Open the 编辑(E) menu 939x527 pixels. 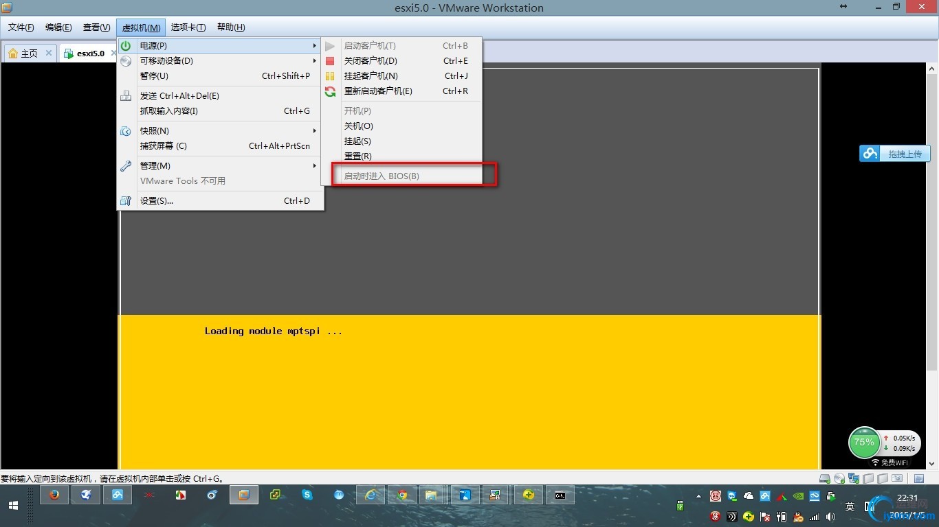pos(58,27)
